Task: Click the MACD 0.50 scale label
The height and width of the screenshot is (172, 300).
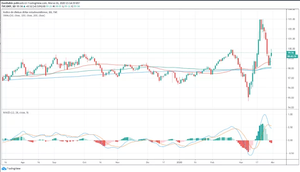Action: click(290, 127)
